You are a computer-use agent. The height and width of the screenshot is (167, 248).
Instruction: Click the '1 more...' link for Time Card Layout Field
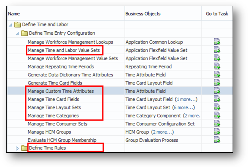tap(187, 99)
